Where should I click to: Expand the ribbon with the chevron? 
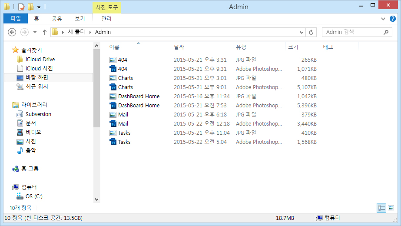383,19
